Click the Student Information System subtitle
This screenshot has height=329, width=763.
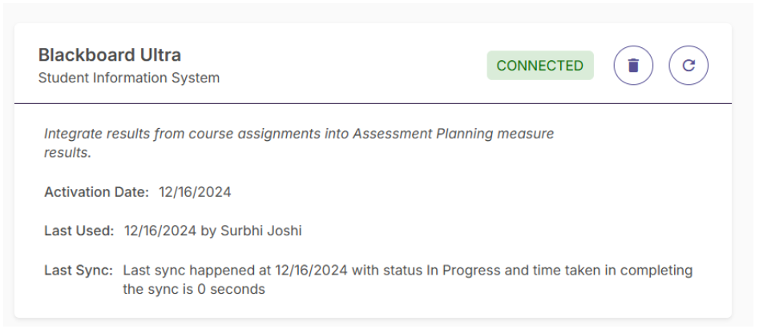click(x=129, y=78)
